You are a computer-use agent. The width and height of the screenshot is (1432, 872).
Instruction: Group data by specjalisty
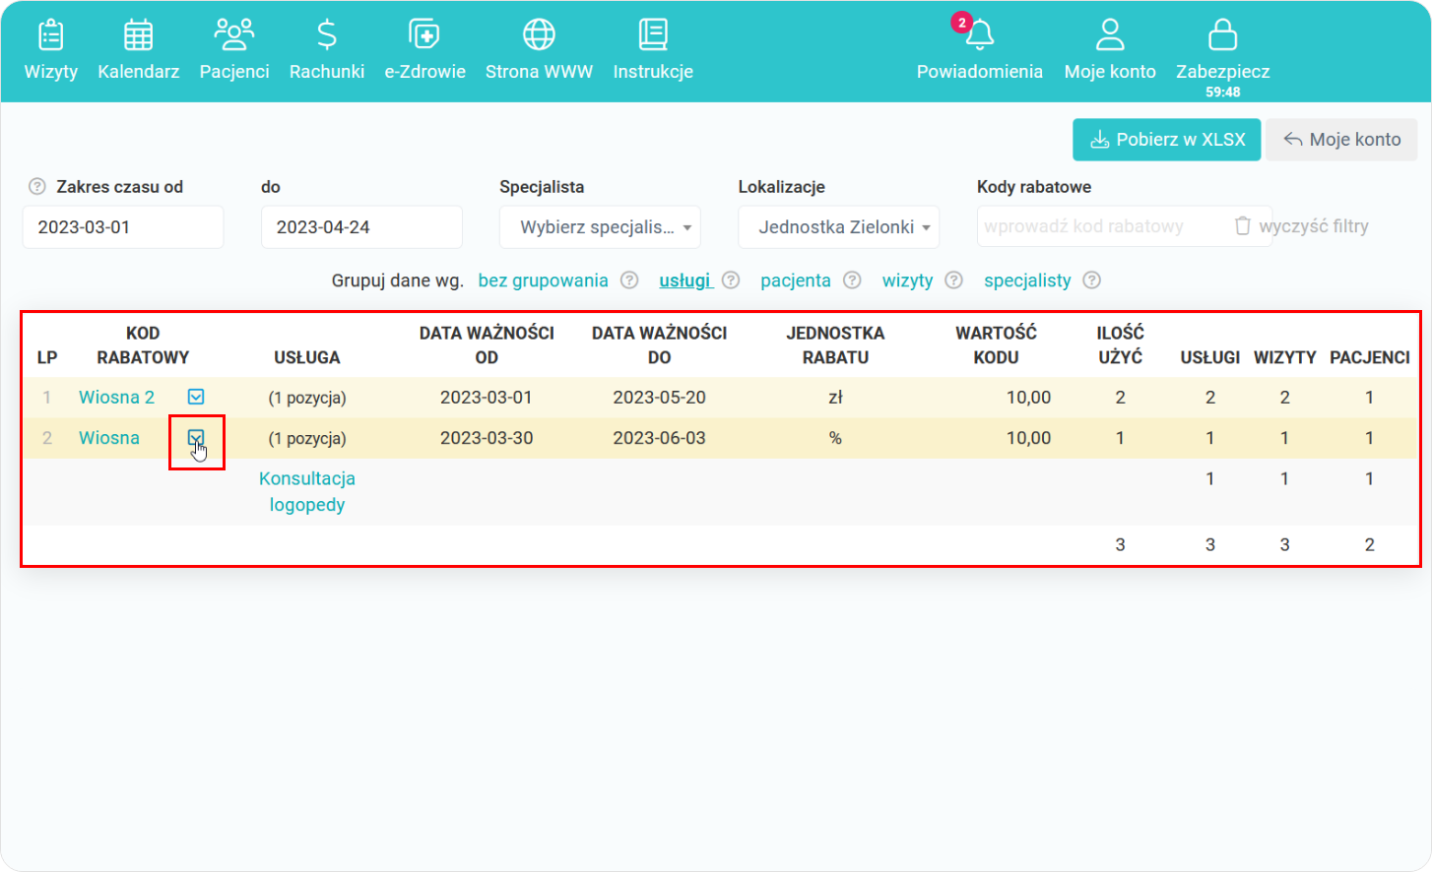(x=1027, y=280)
